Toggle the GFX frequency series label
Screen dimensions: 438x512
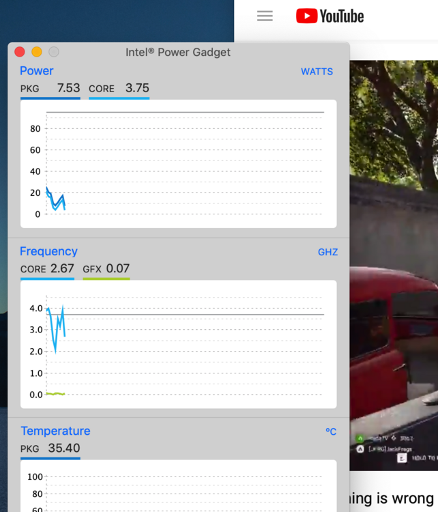point(91,269)
